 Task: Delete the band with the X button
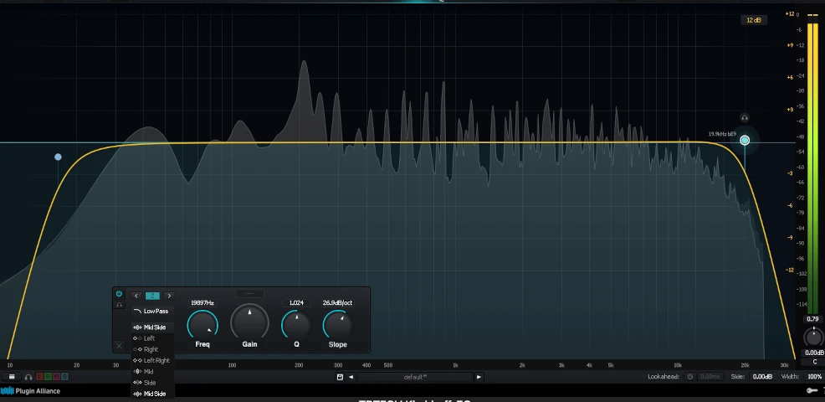(x=119, y=346)
